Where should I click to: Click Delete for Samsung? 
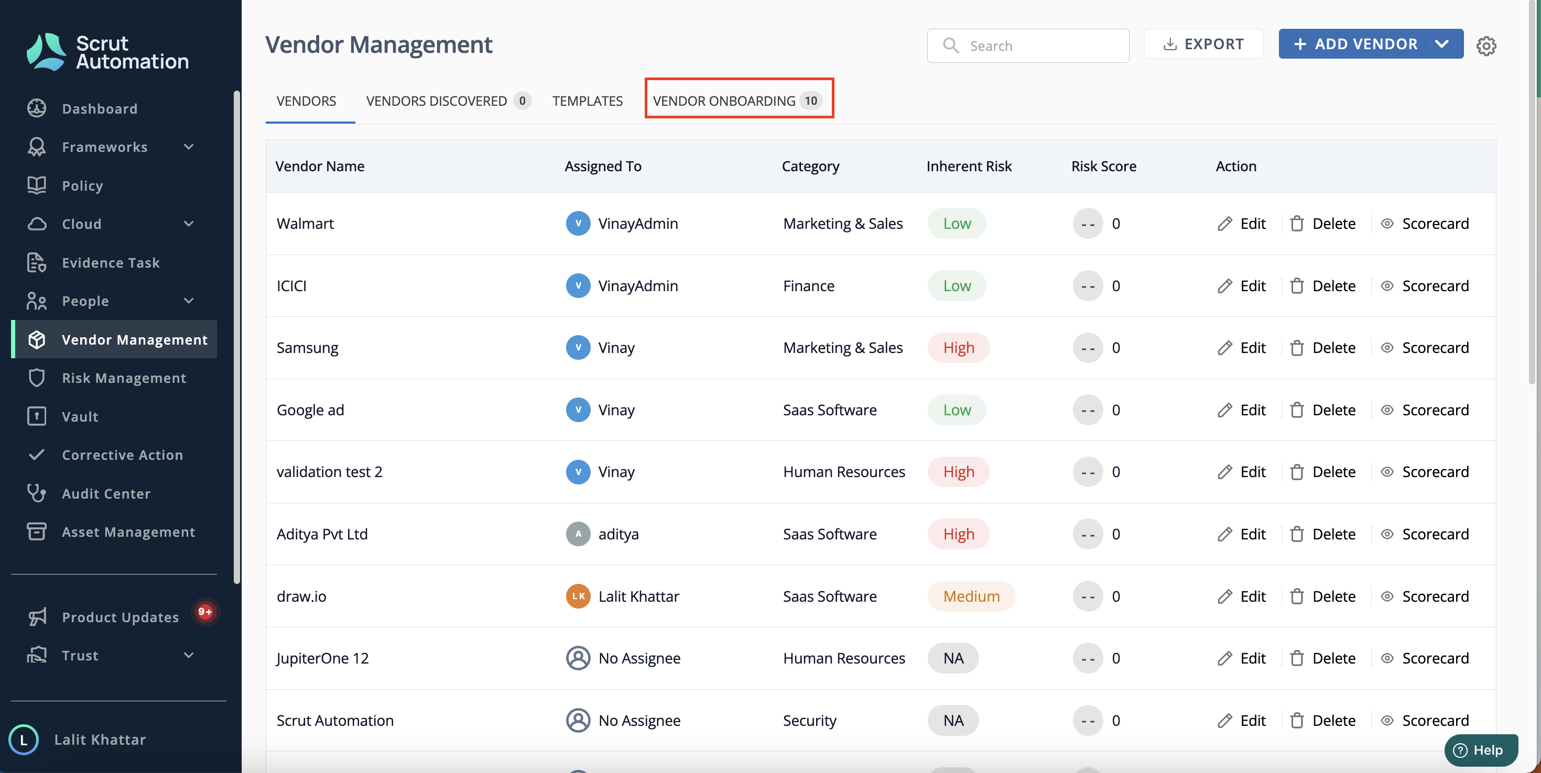[x=1322, y=348]
